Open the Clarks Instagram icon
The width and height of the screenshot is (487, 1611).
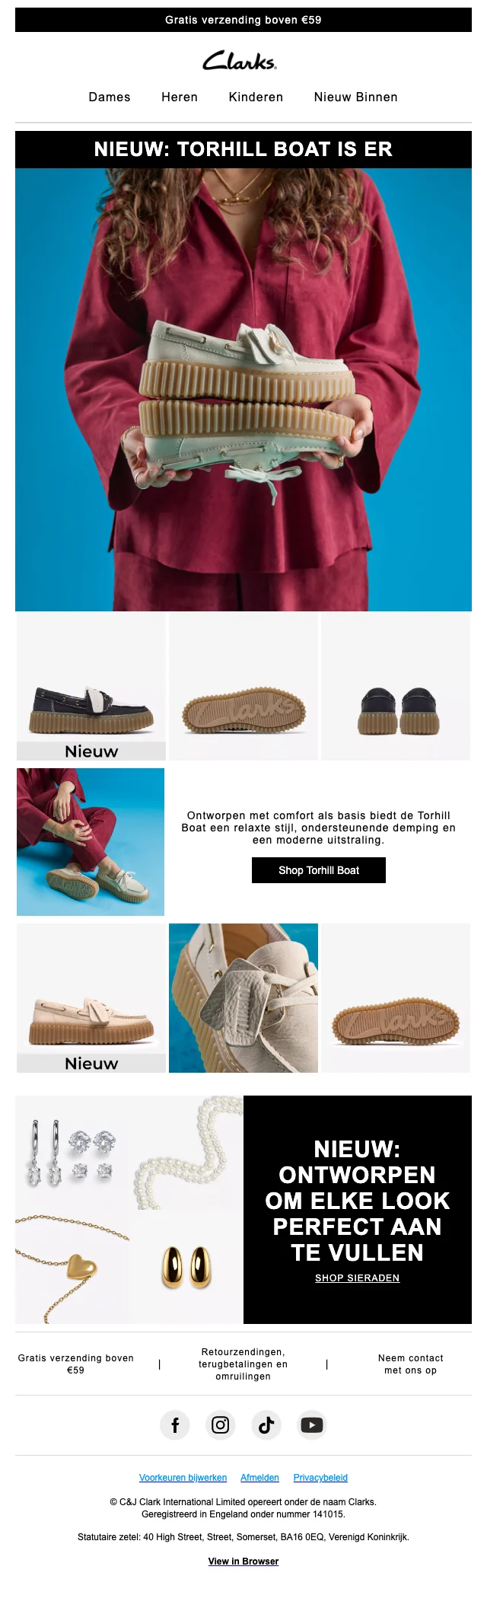221,1425
